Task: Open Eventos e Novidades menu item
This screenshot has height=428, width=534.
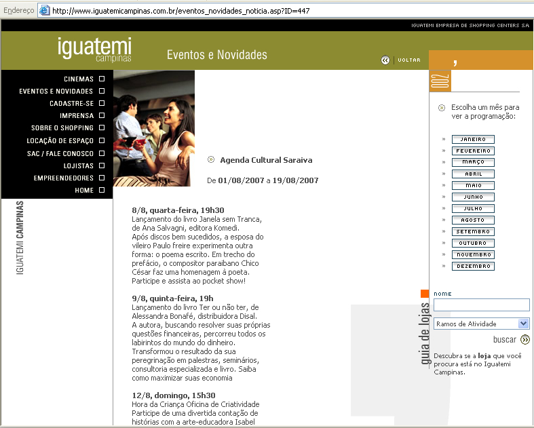Action: pos(56,92)
